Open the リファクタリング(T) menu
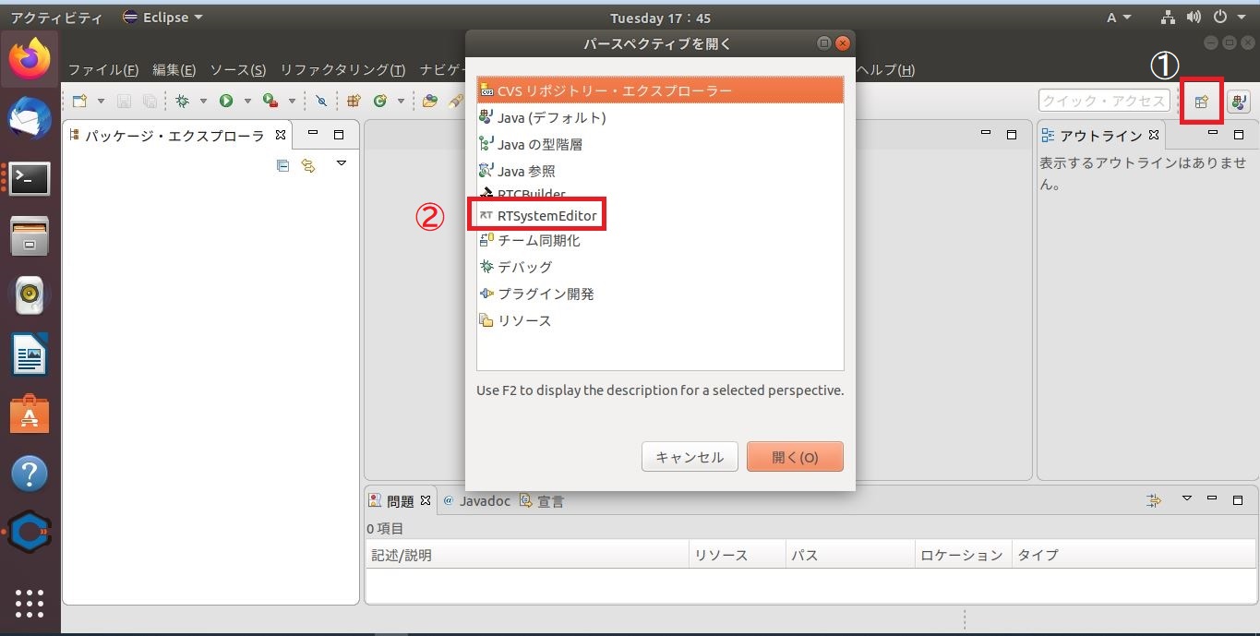Image resolution: width=1260 pixels, height=636 pixels. pyautogui.click(x=342, y=70)
